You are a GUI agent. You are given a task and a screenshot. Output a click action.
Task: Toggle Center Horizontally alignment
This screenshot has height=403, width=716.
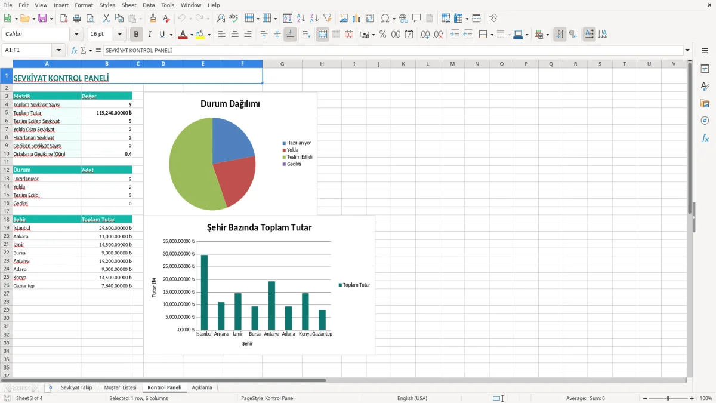[234, 35]
